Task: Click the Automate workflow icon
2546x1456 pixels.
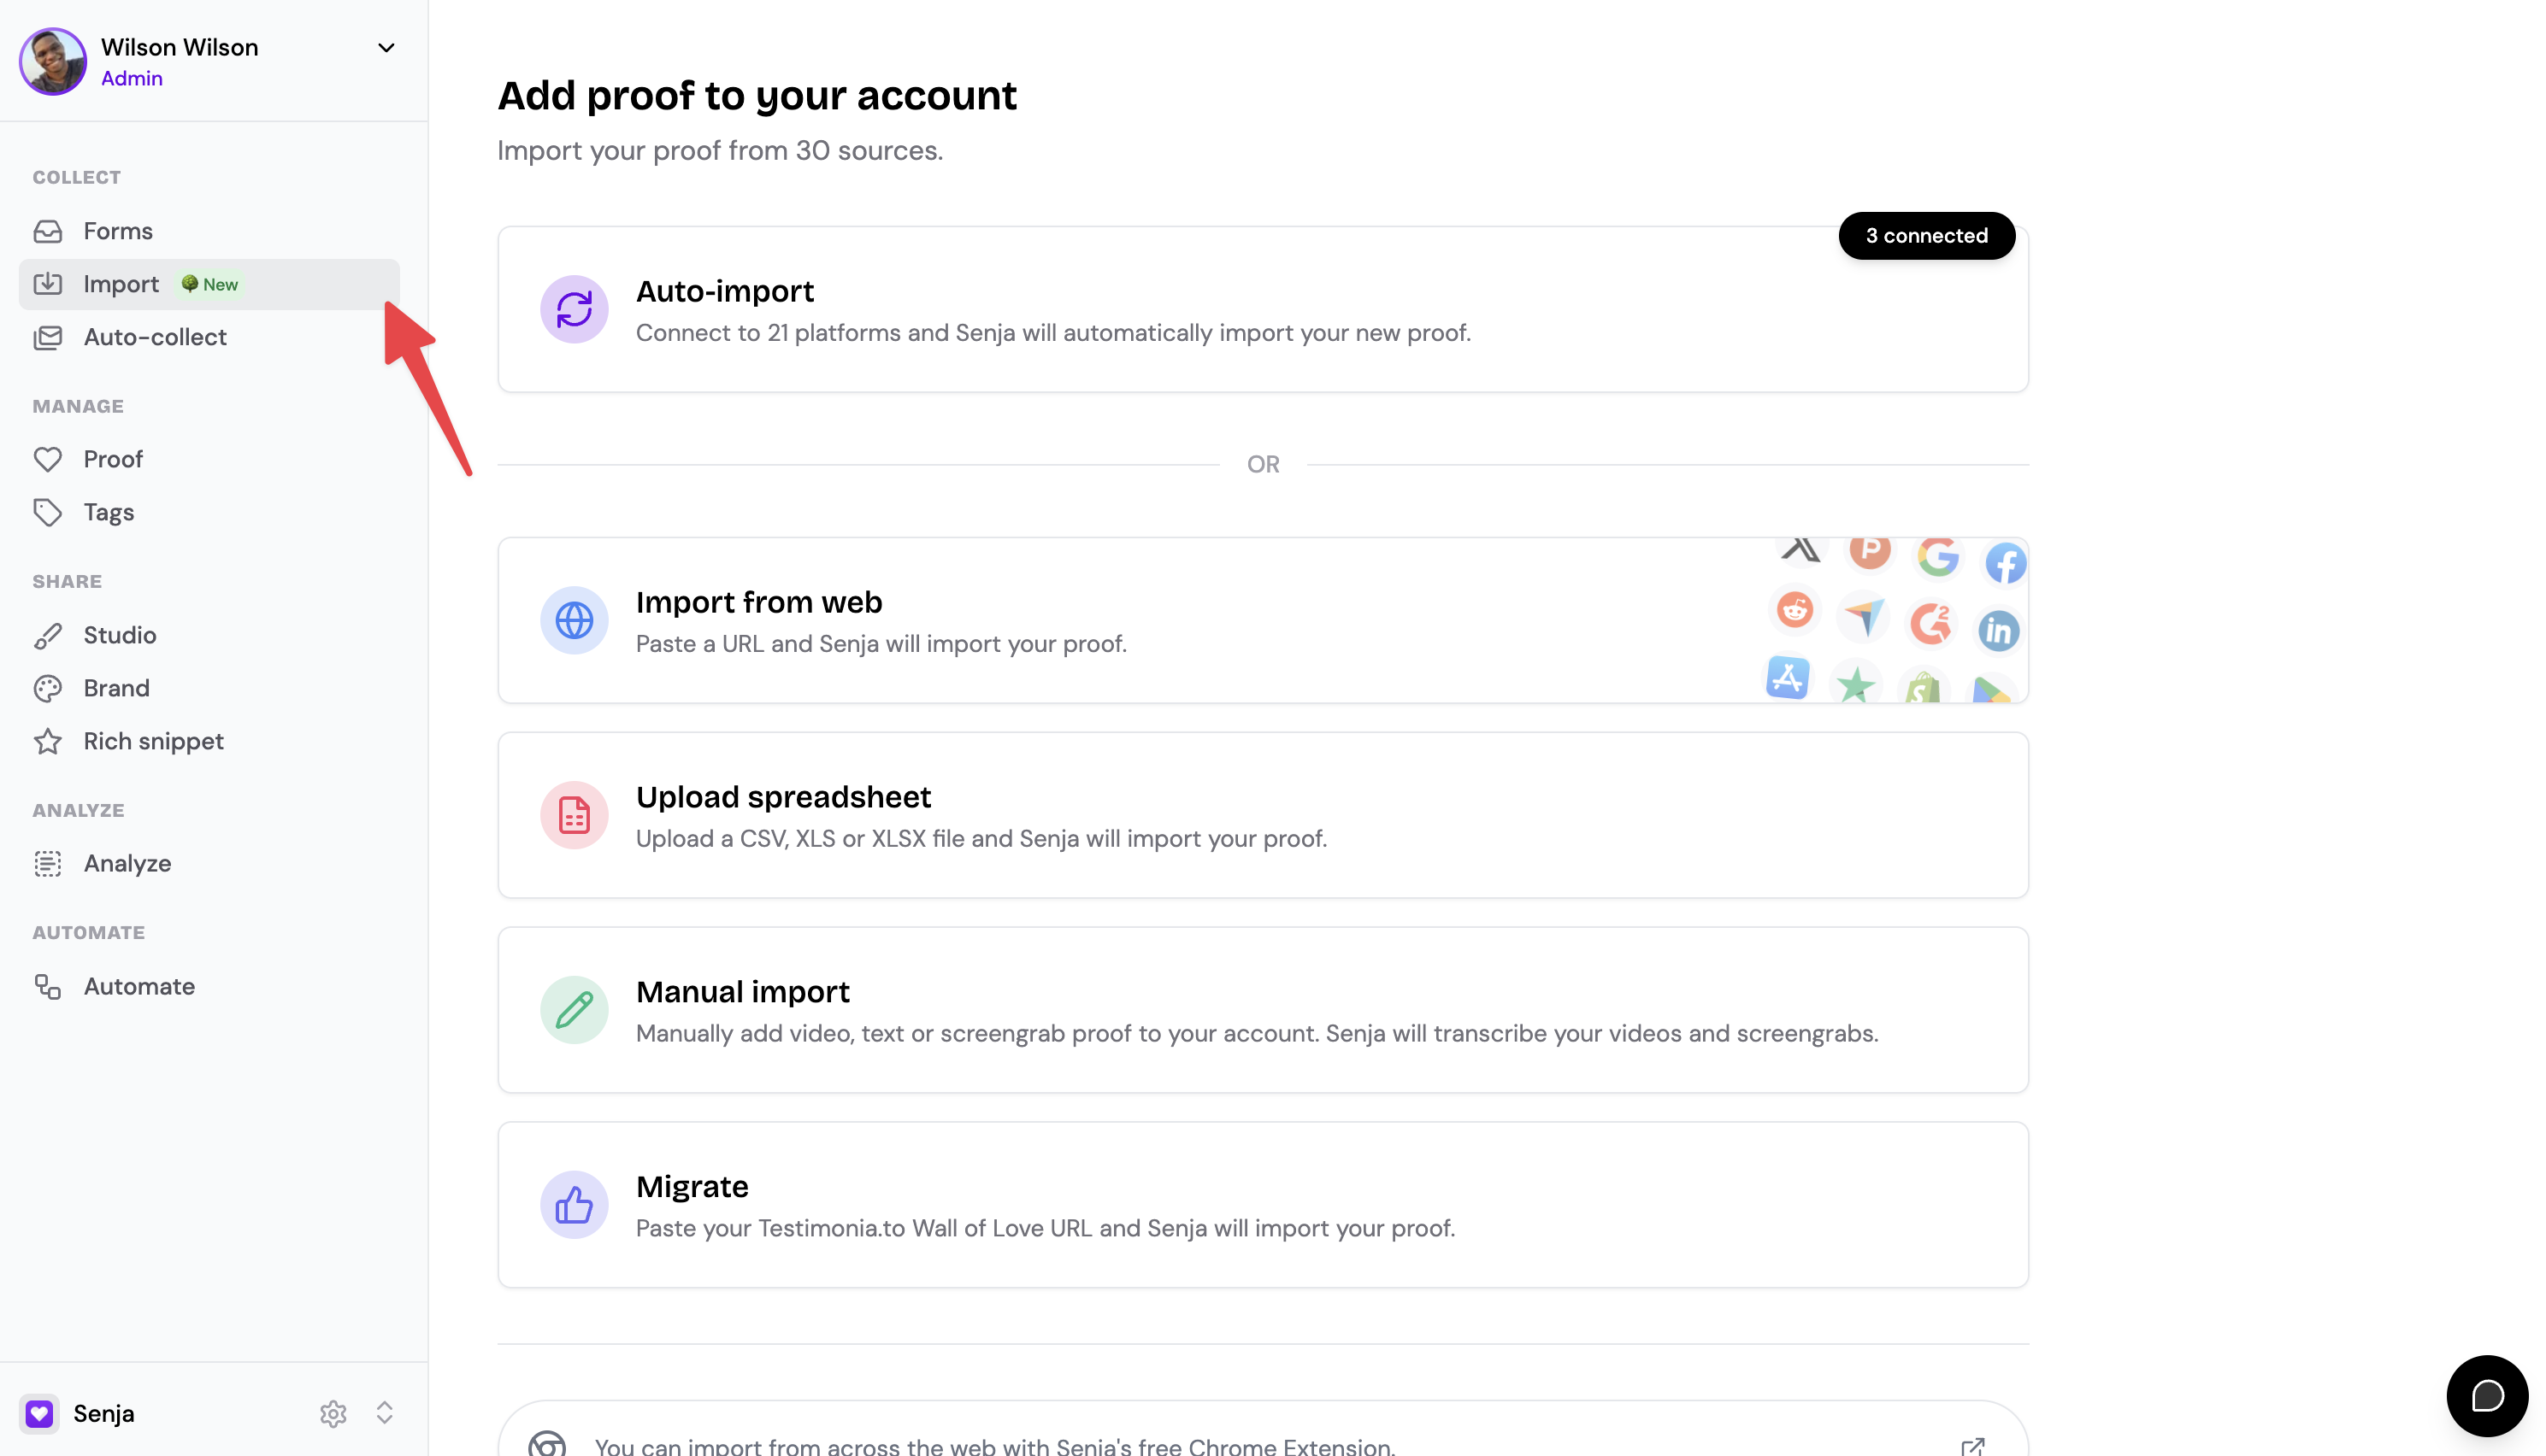Action: (x=47, y=986)
